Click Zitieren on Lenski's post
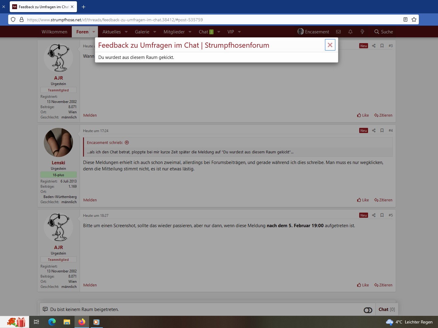The height and width of the screenshot is (328, 438). click(383, 200)
